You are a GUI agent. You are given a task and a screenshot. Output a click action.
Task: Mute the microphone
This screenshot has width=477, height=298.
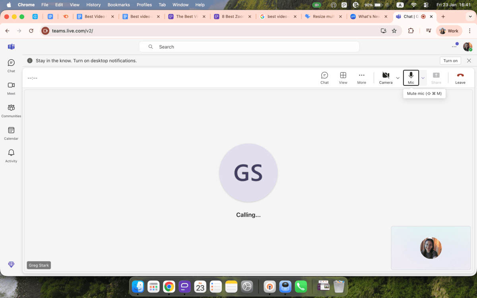pyautogui.click(x=411, y=77)
